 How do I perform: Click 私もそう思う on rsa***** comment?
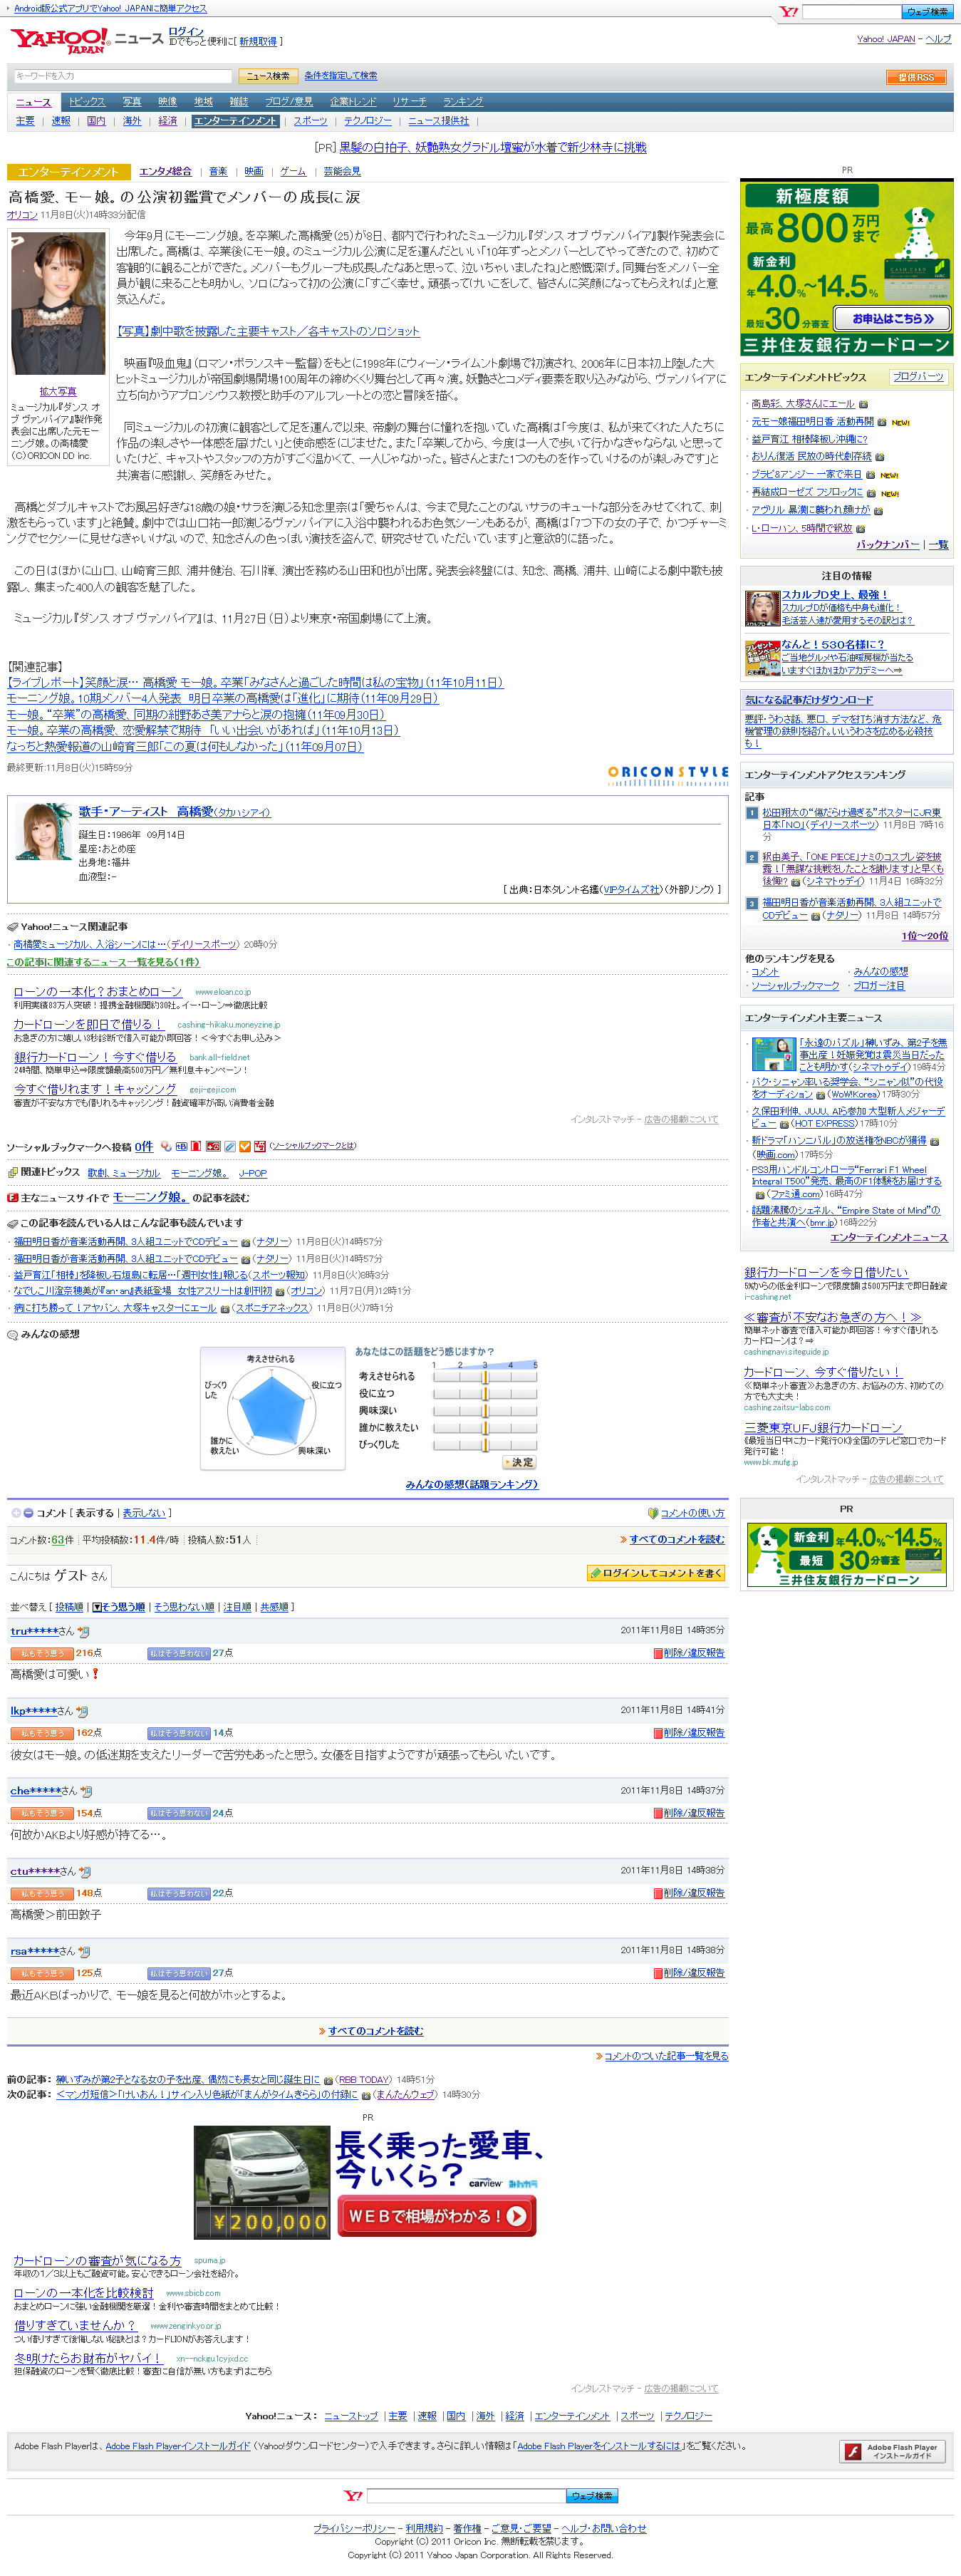42,1973
